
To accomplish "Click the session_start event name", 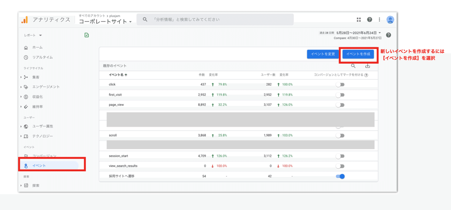I will point(119,156).
